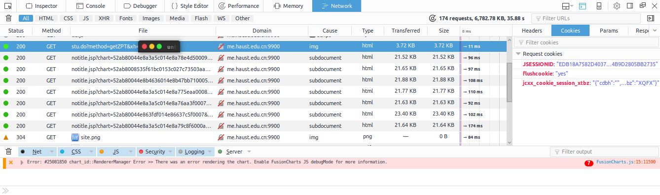Toggle the Other request filter

click(x=242, y=18)
